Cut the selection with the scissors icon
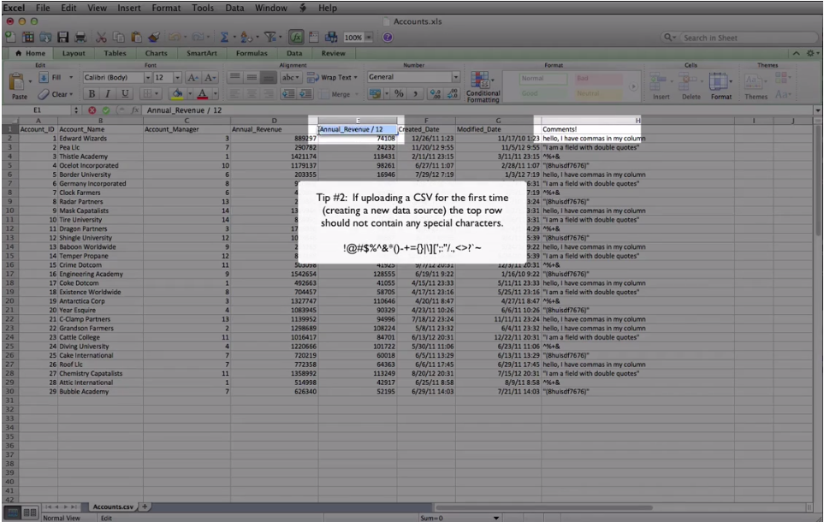Screen dimensions: 824x522 point(101,38)
